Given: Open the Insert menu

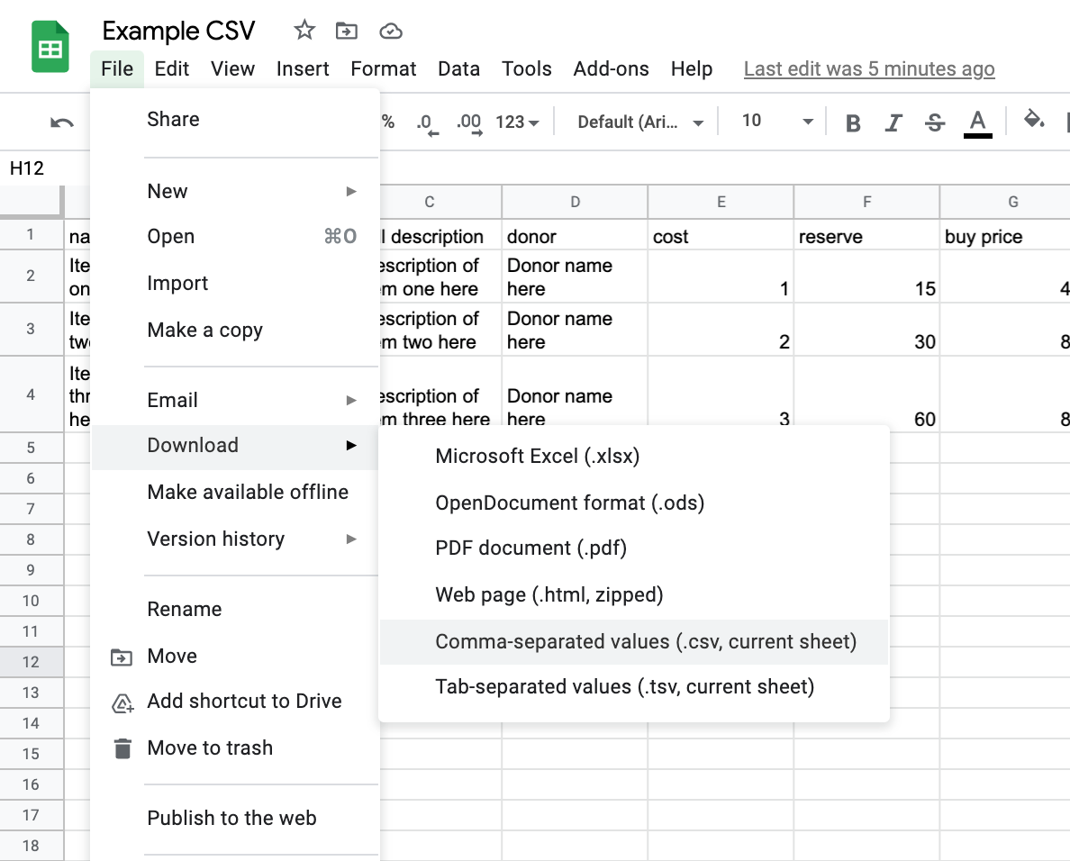Looking at the screenshot, I should click(303, 69).
